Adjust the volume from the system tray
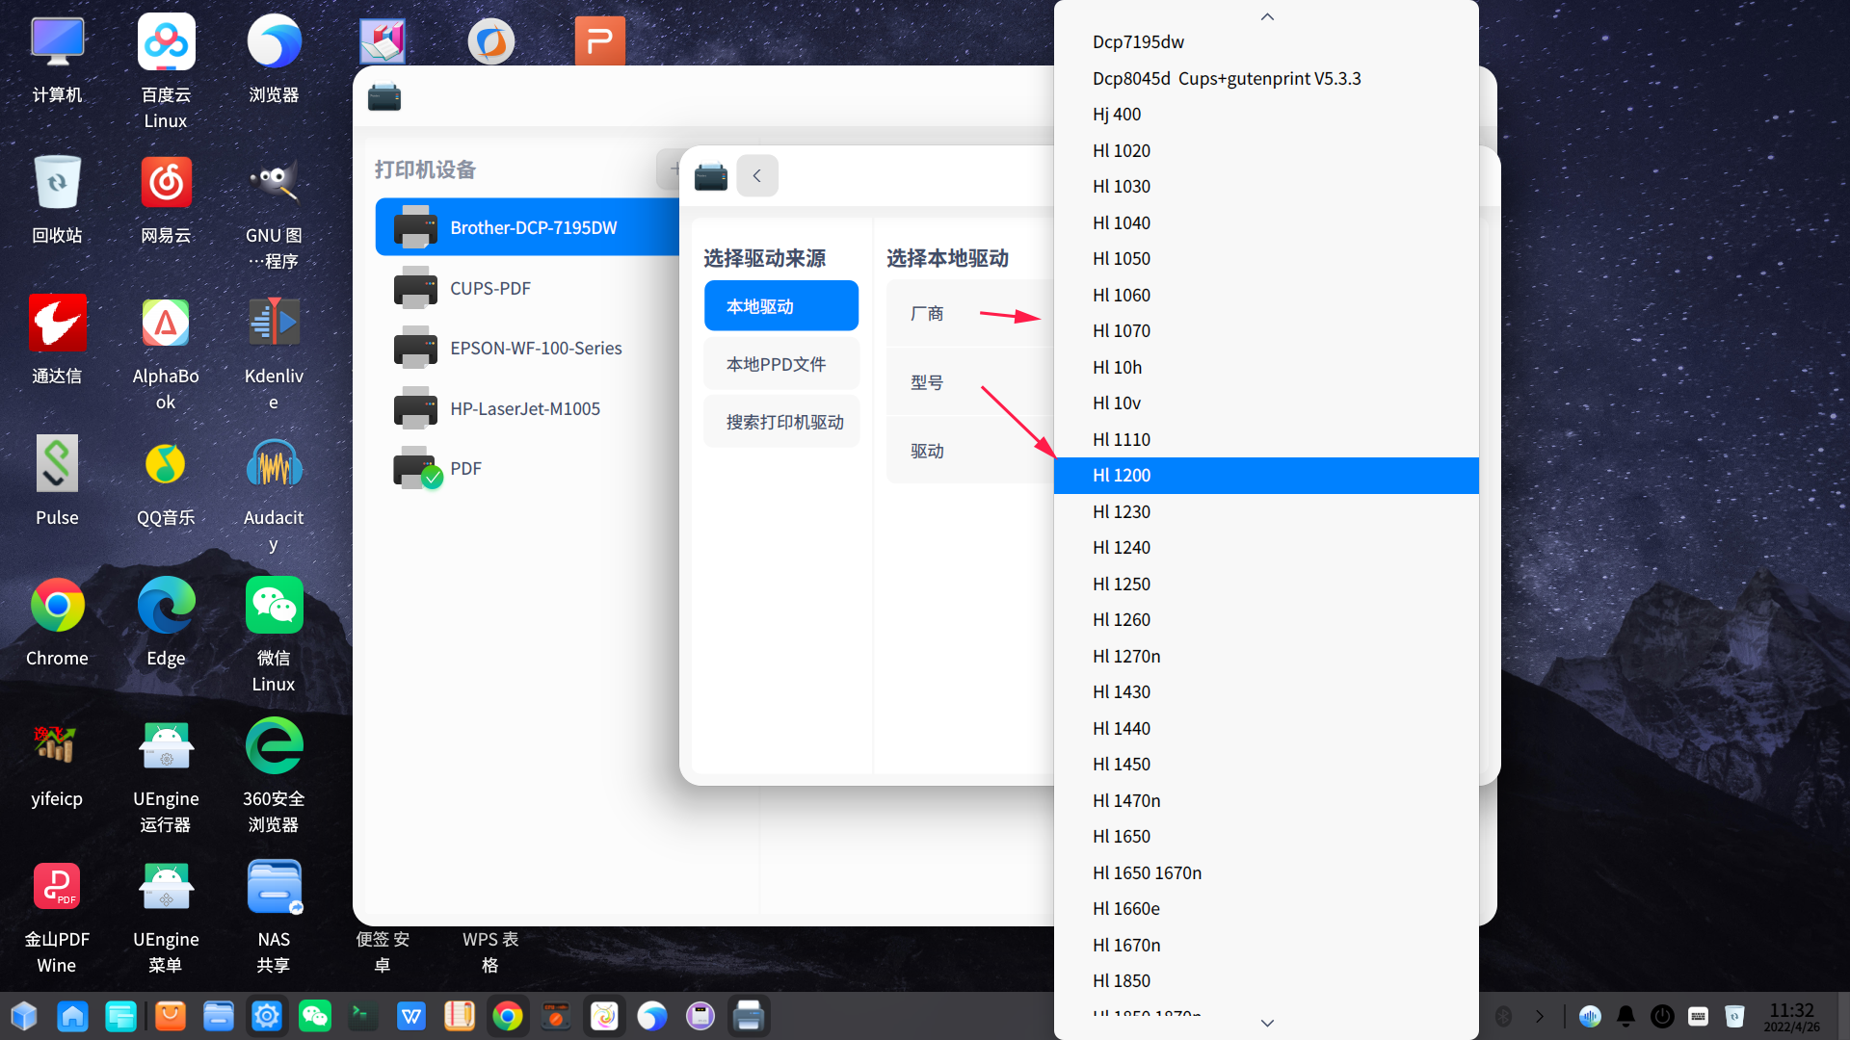1850x1040 pixels. click(x=1590, y=1015)
